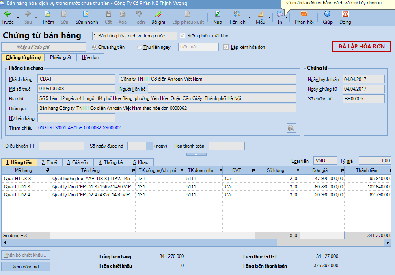Image resolution: width=395 pixels, height=275 pixels.
Task: Open the Loại tiền VND dropdown
Action: click(x=325, y=161)
